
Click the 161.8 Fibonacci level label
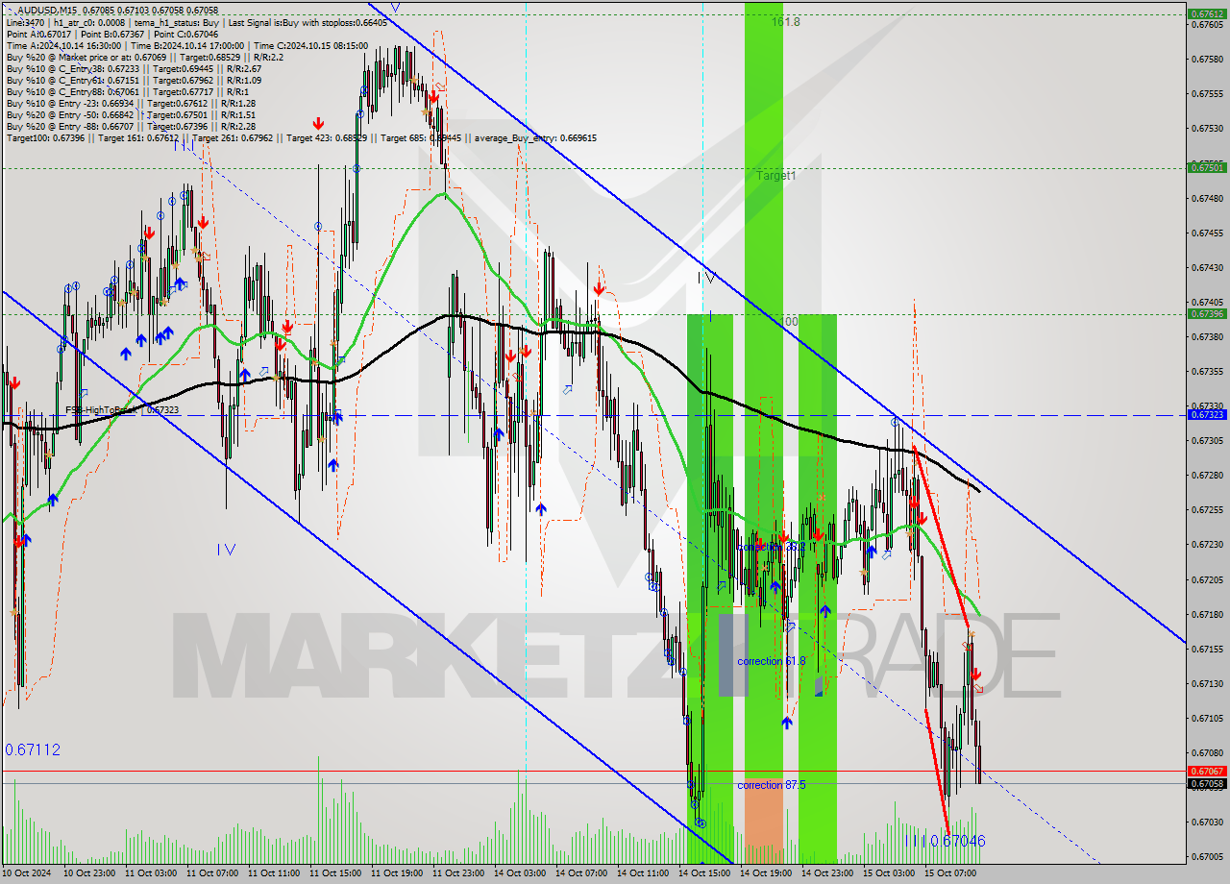785,21
